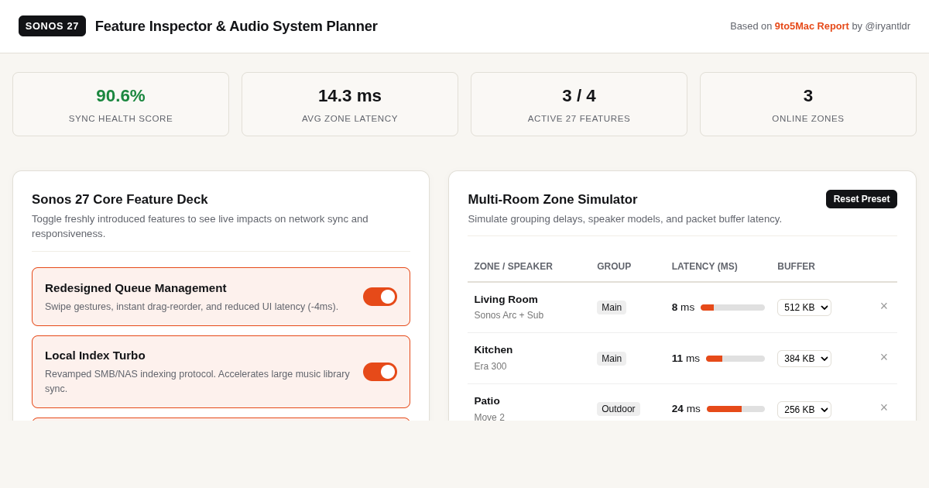Click Feature Inspector & Audio System Planner title
Viewport: 929px width, 488px height.
tap(236, 26)
